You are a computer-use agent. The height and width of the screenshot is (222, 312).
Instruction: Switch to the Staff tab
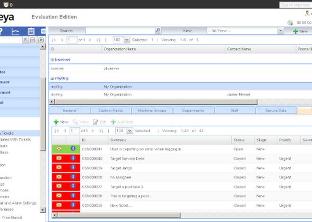(x=234, y=111)
